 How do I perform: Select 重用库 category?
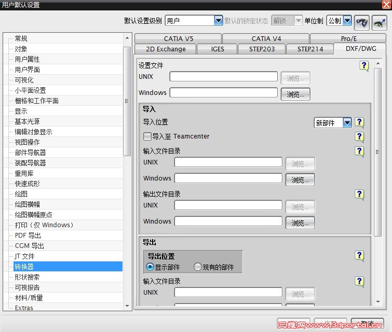(x=24, y=173)
